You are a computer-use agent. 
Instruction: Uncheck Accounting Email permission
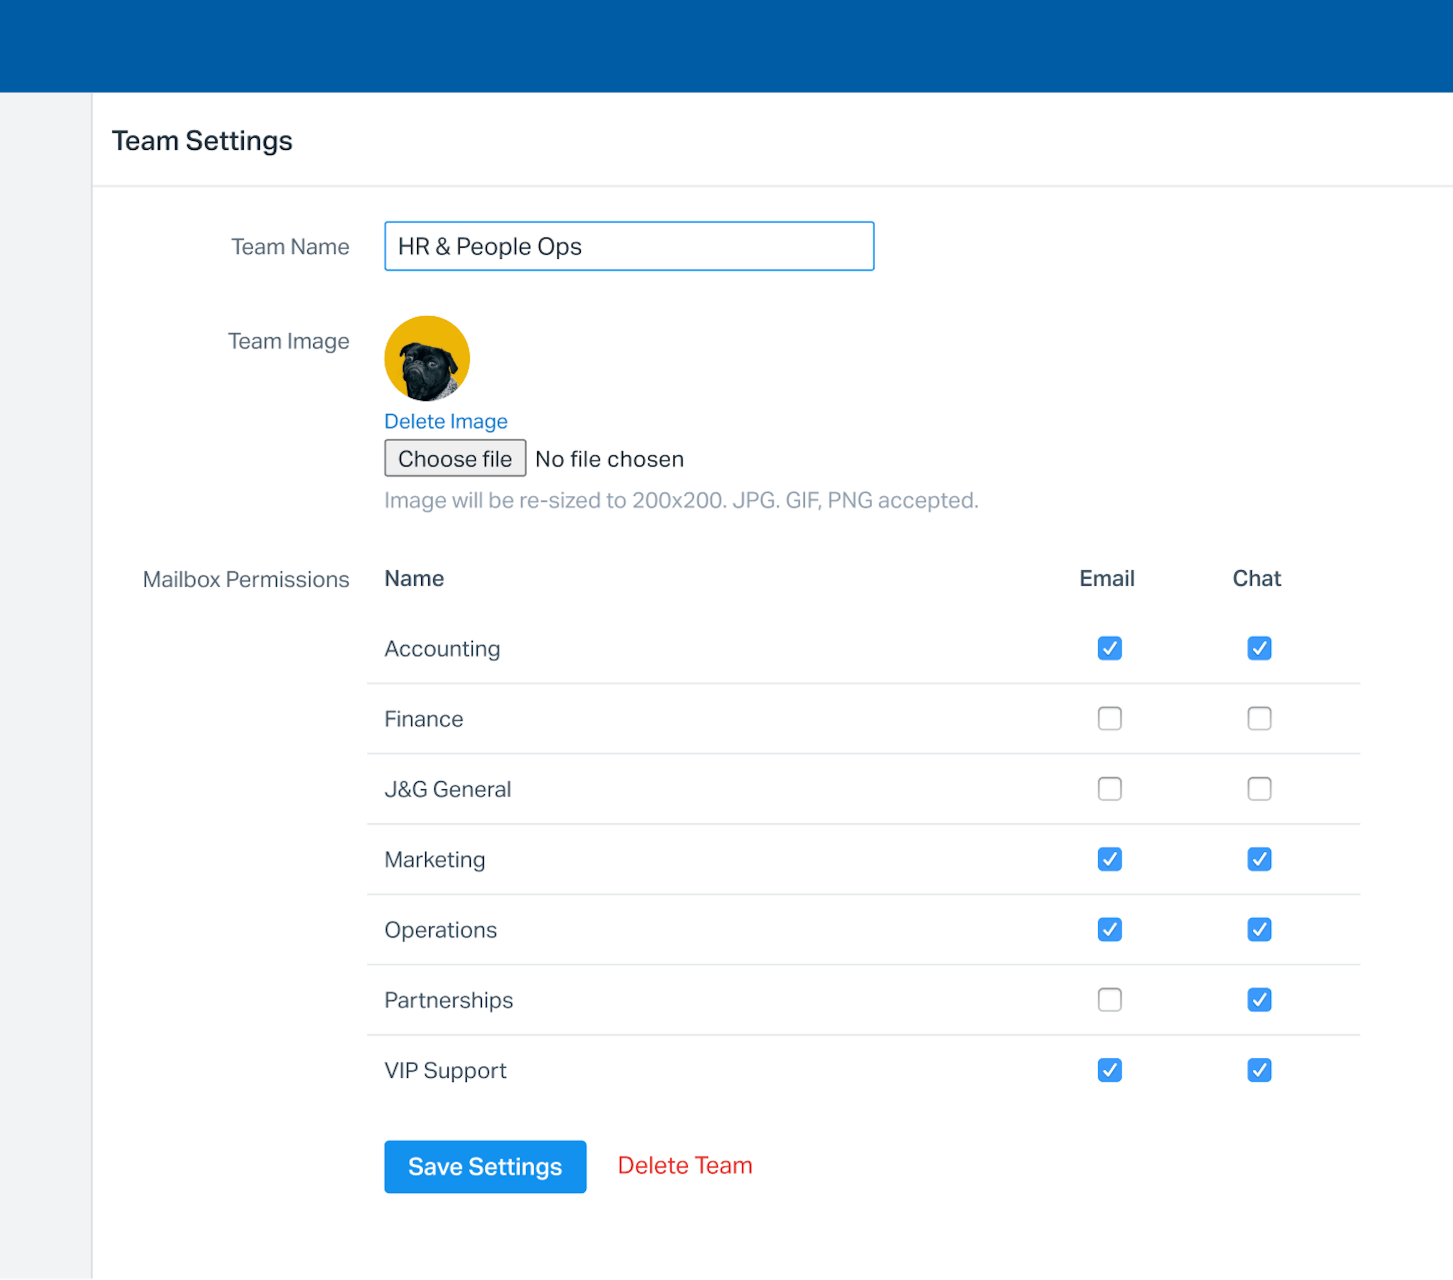(1109, 648)
